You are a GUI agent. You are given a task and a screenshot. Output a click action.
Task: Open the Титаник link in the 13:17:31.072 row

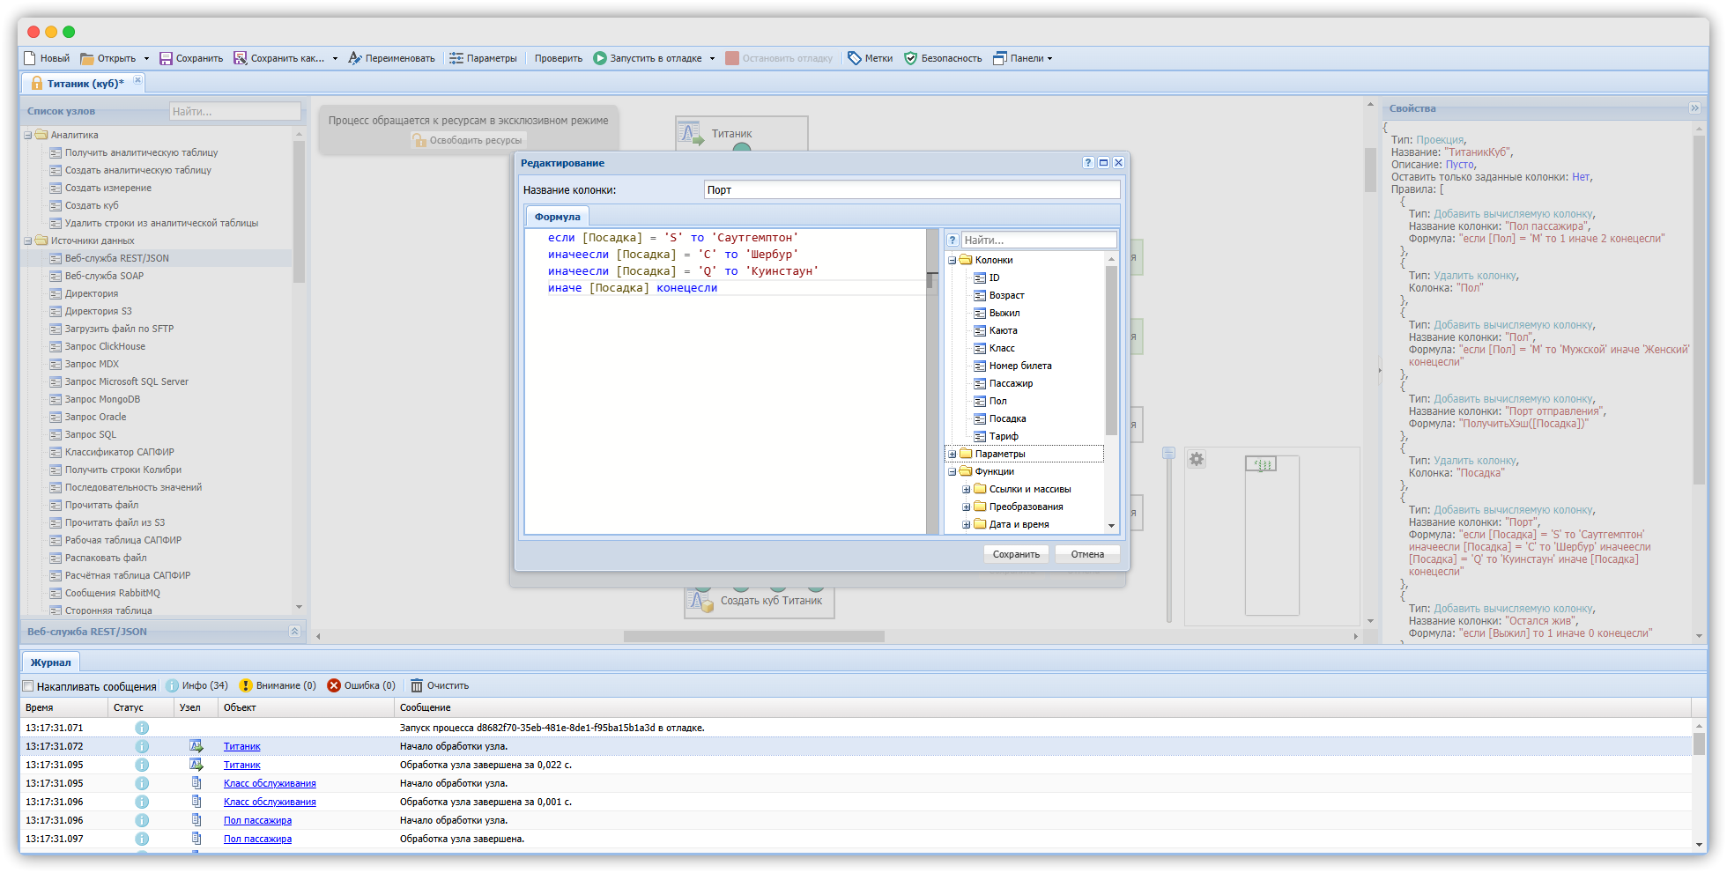tap(241, 746)
